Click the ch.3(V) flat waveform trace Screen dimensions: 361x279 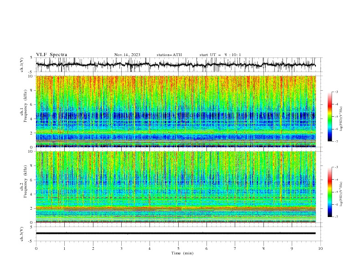pyautogui.click(x=175, y=233)
